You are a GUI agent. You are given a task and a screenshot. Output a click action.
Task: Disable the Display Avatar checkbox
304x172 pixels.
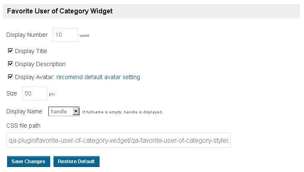[10, 77]
